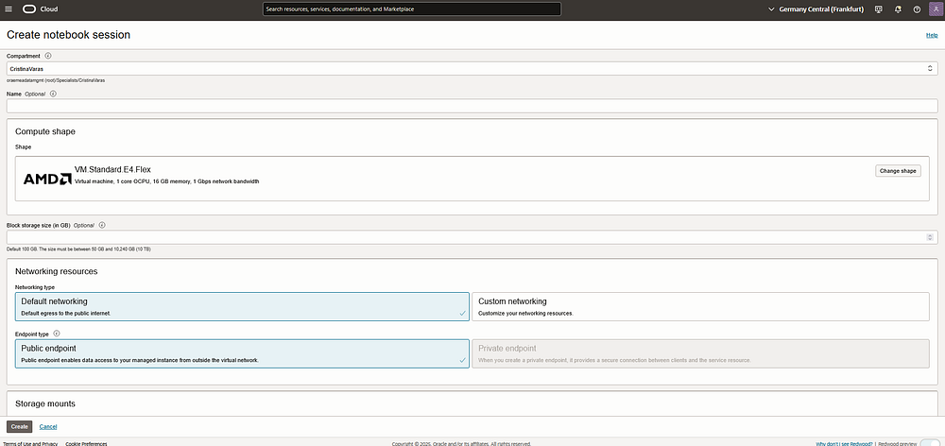Open the Compartment CristinaVaras dropdown
Screen dimensions: 945x446
pyautogui.click(x=472, y=69)
